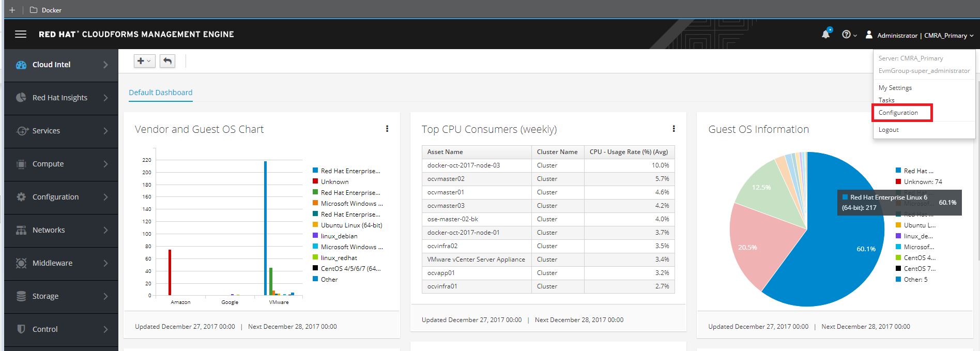Image resolution: width=980 pixels, height=351 pixels.
Task: Click ocvmaster01 asset cell
Action: [x=477, y=192]
